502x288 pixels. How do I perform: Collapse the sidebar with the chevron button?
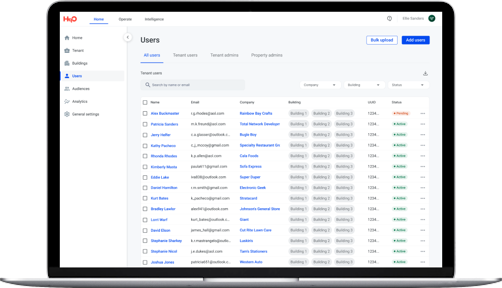click(x=127, y=37)
